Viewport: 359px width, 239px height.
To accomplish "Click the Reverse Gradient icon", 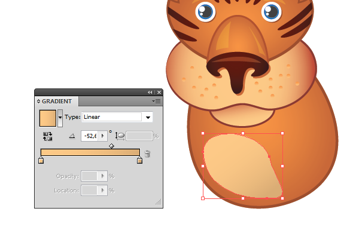I will coord(48,136).
